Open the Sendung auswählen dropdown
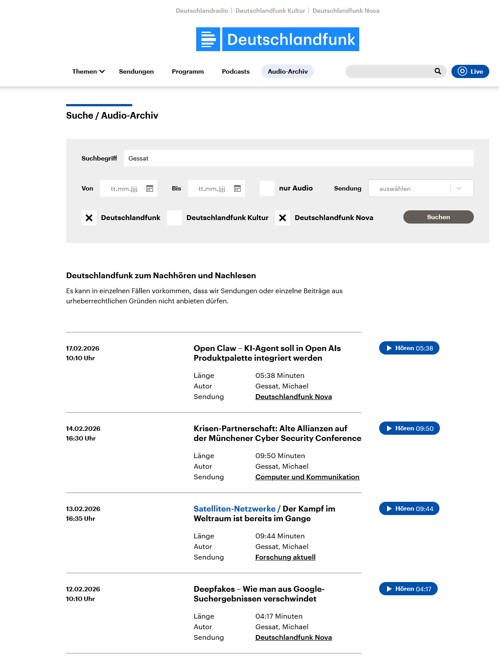The height and width of the screenshot is (657, 499). click(x=421, y=188)
